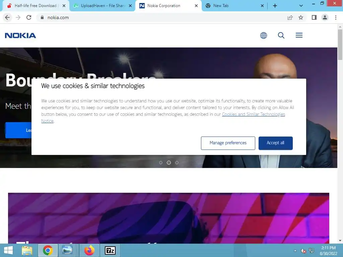Viewport: 343px width, 257px height.
Task: Open the picture viewer taskbar app
Action: pos(67,250)
